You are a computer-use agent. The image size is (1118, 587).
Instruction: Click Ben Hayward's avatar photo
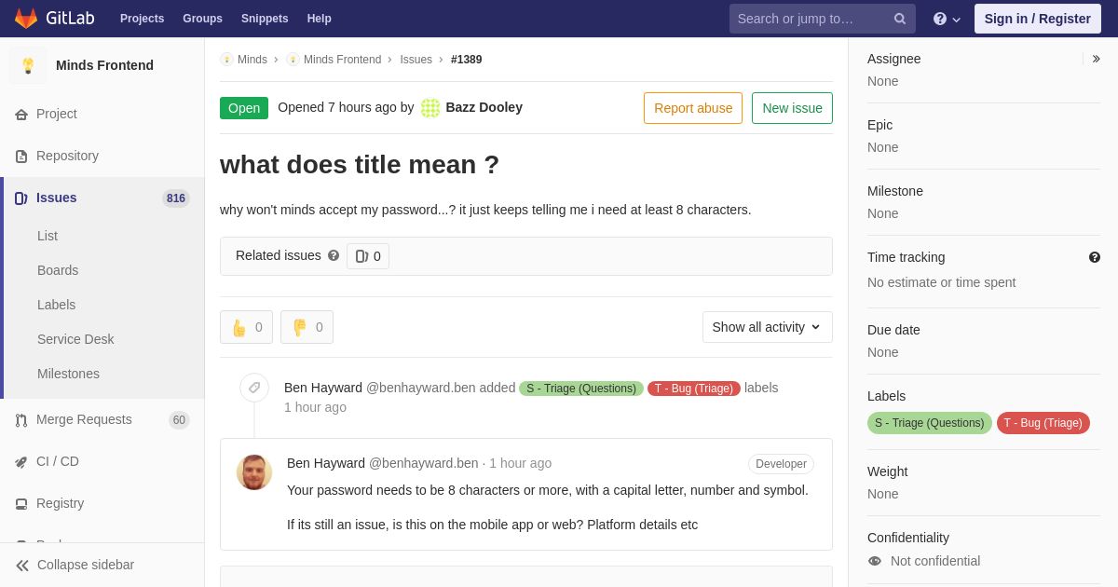(x=254, y=472)
